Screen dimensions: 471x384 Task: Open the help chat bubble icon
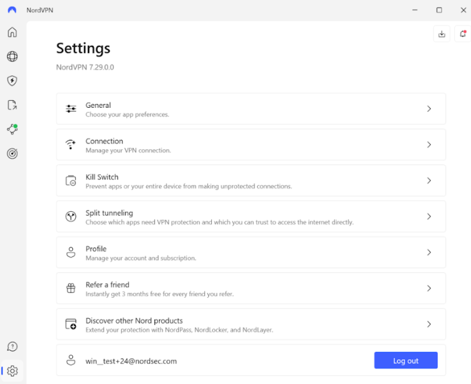tap(12, 346)
